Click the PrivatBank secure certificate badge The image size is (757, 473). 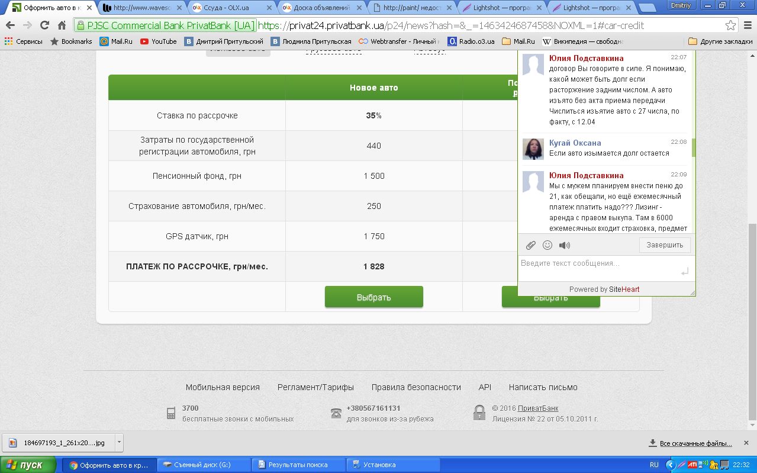166,25
